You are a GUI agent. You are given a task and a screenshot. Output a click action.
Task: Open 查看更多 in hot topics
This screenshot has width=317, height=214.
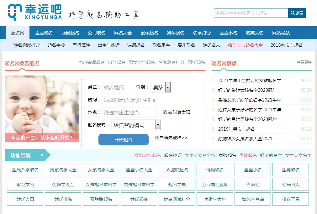(304, 62)
